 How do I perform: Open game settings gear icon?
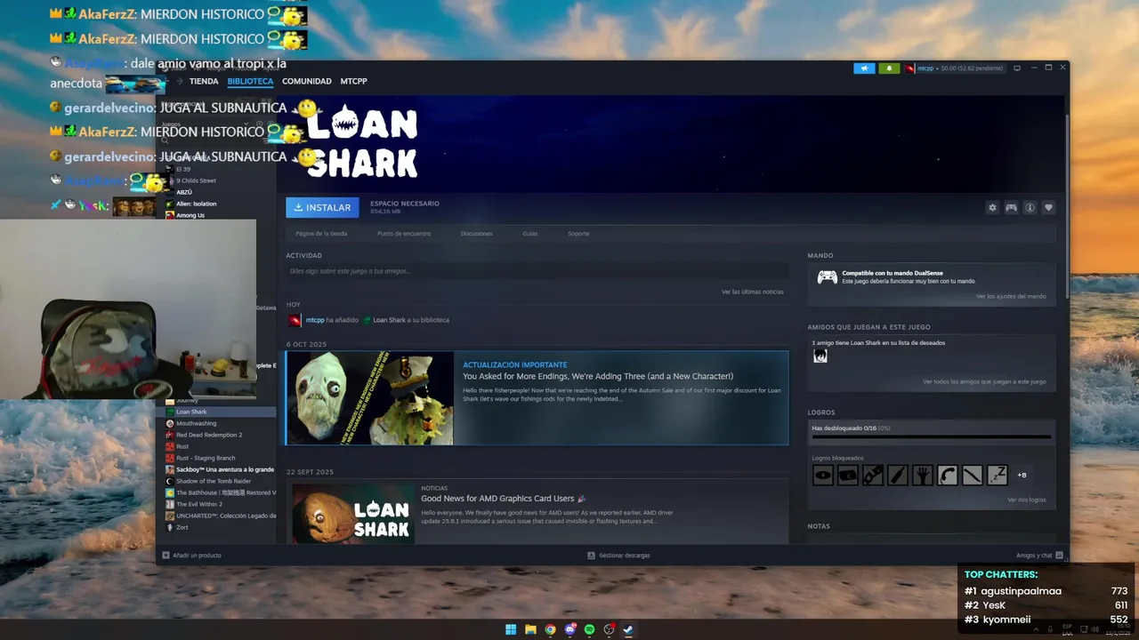coord(992,207)
